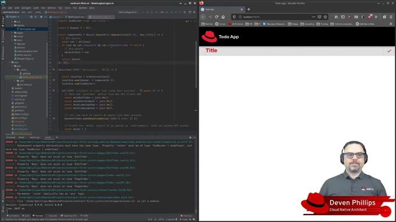Click the editor vertical scrollbar
The width and height of the screenshot is (396, 222).
(196, 65)
